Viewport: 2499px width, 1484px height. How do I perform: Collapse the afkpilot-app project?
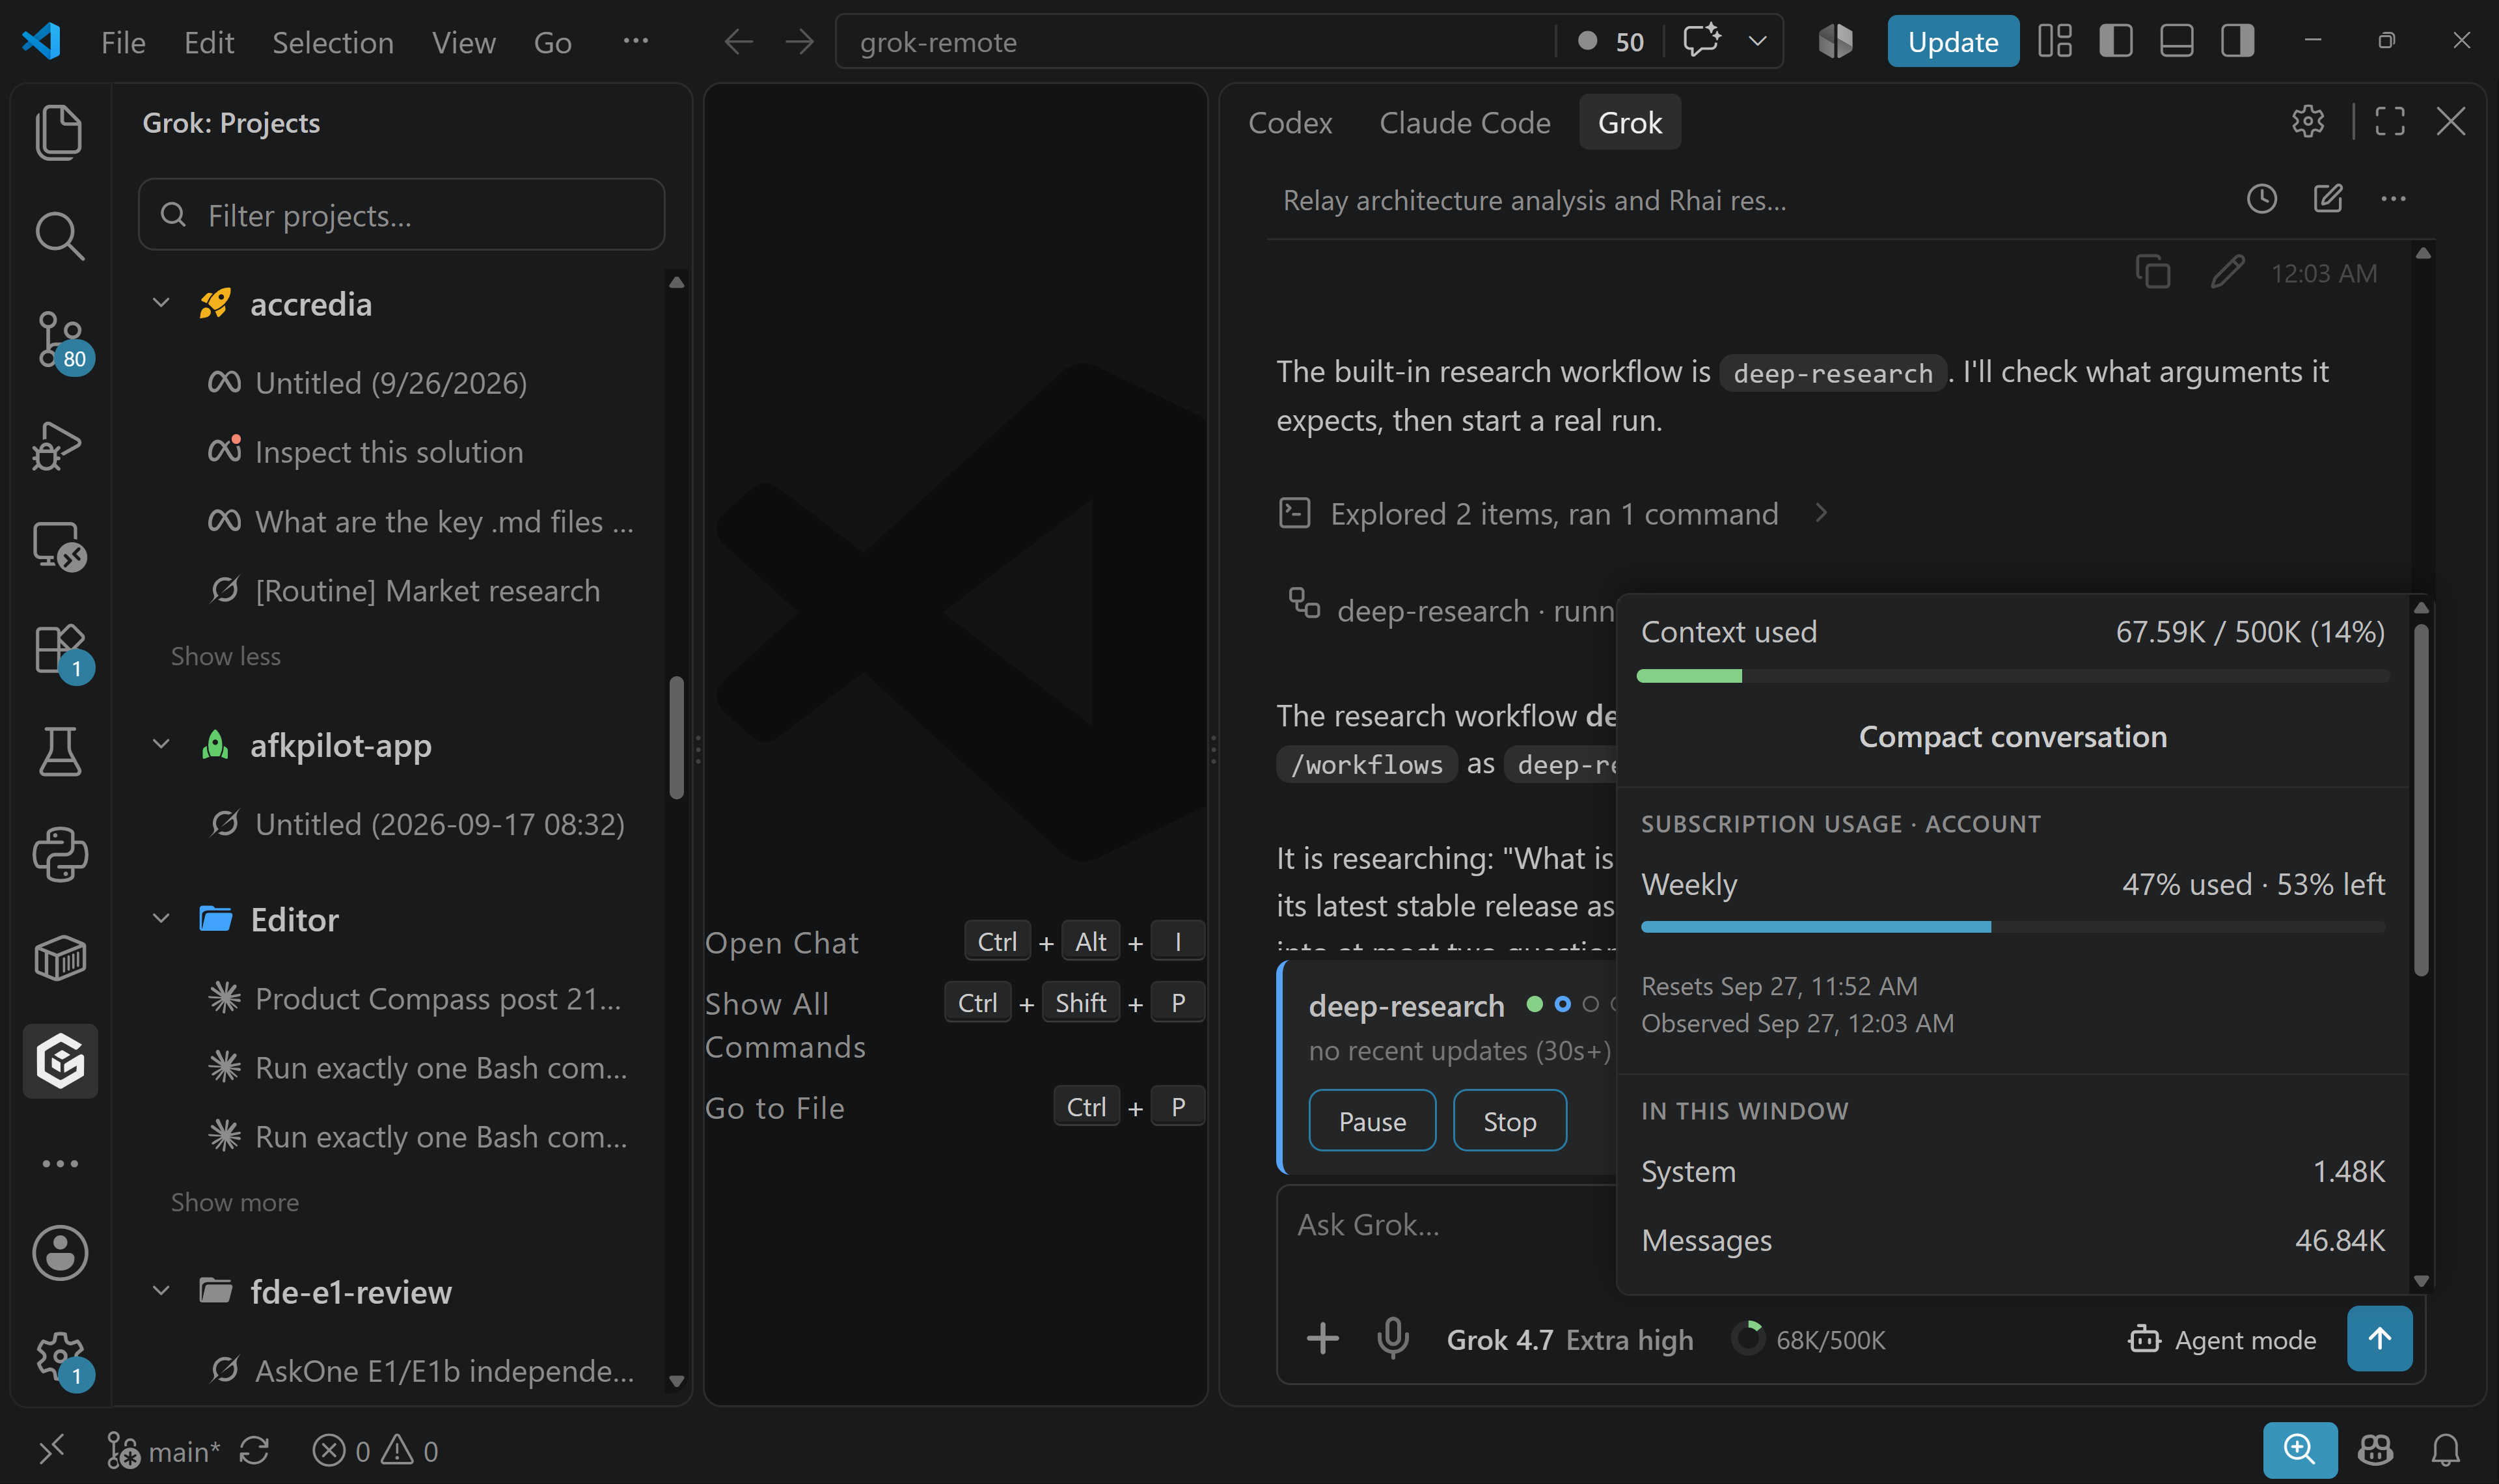click(x=161, y=744)
